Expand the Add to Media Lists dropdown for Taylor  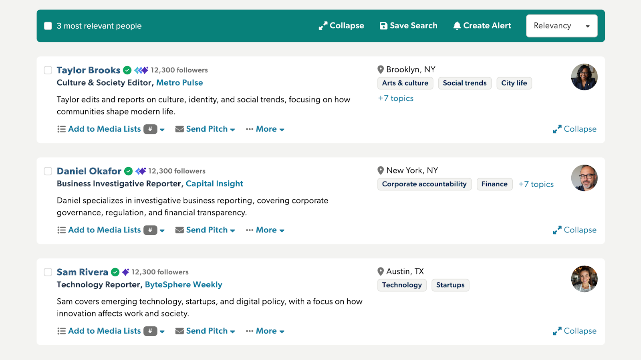coord(162,130)
